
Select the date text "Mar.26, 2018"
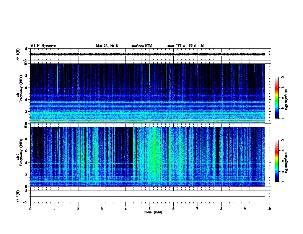107,46
